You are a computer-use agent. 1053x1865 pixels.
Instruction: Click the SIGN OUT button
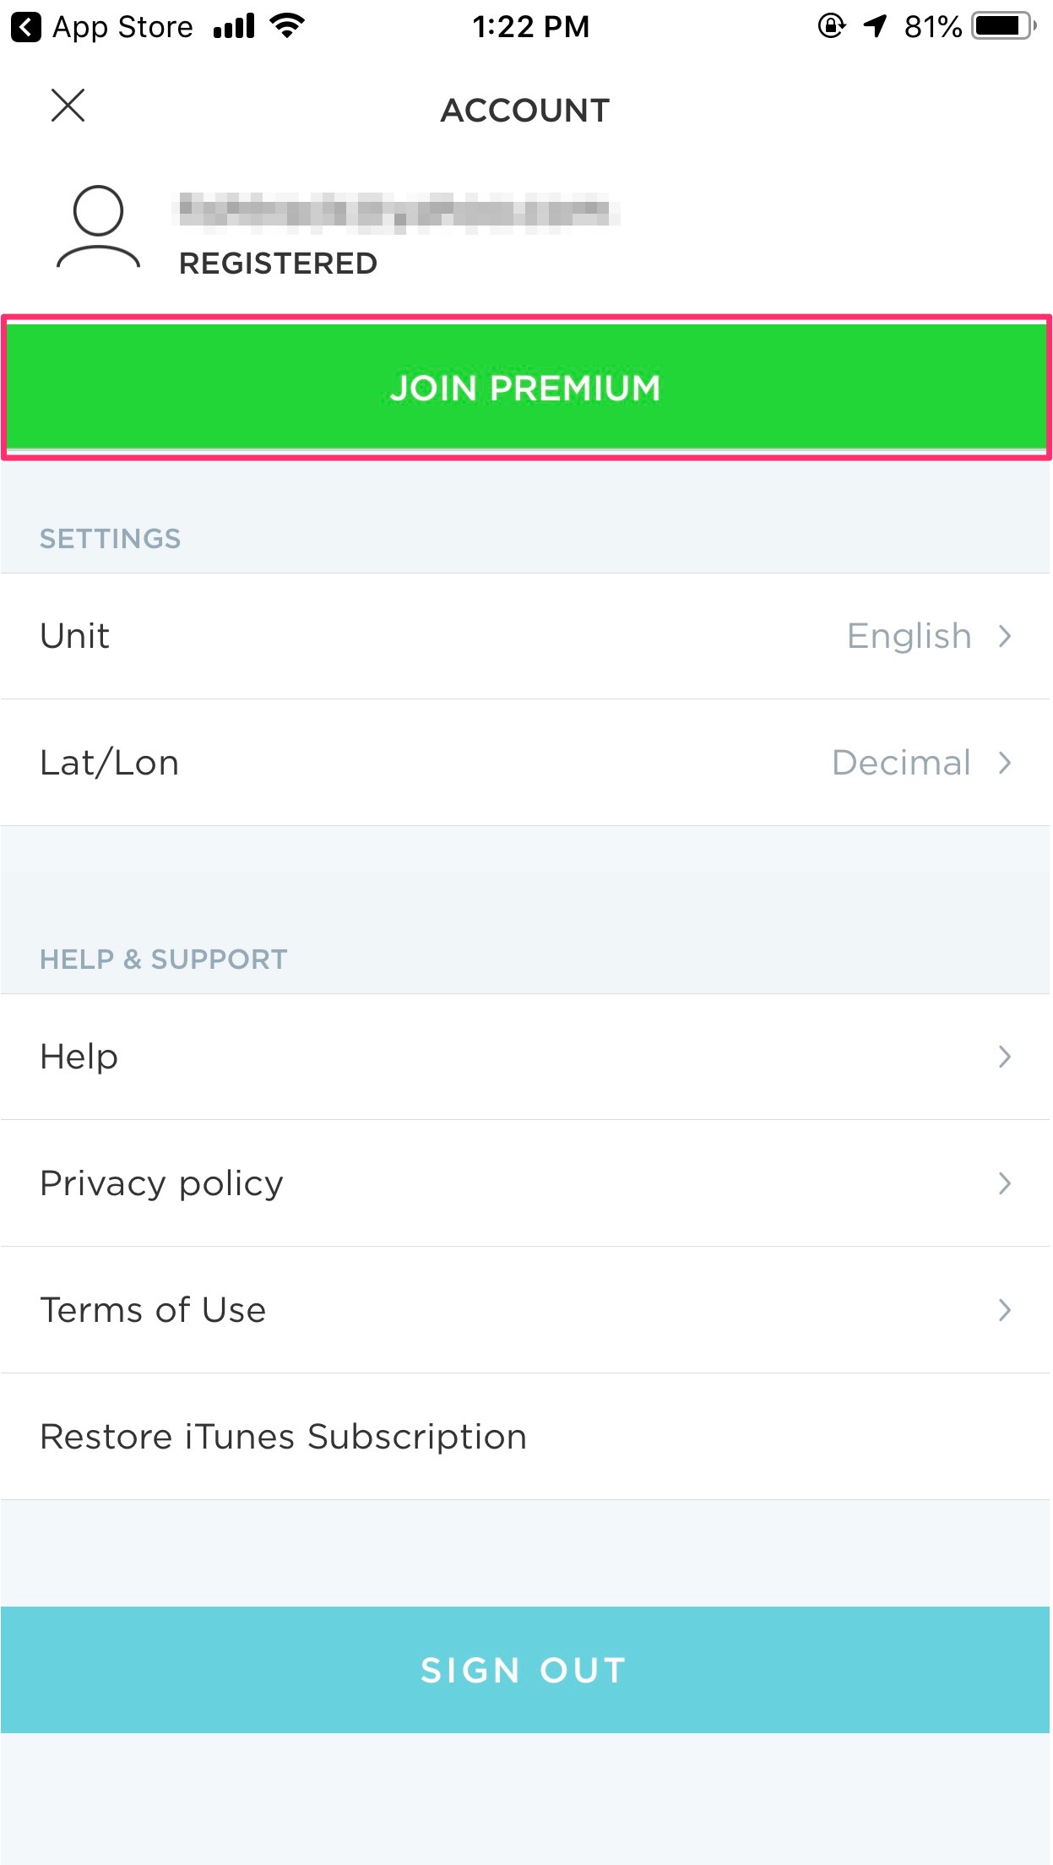tap(525, 1670)
